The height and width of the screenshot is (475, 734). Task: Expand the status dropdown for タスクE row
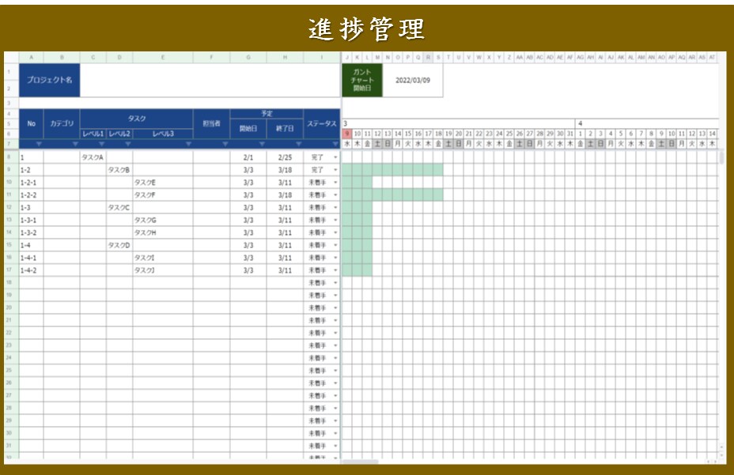point(335,183)
